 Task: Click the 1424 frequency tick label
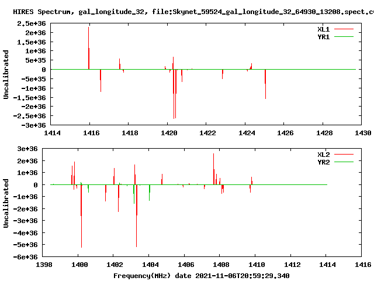(247, 133)
